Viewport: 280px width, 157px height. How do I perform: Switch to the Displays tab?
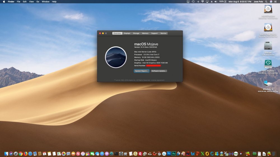click(x=127, y=33)
